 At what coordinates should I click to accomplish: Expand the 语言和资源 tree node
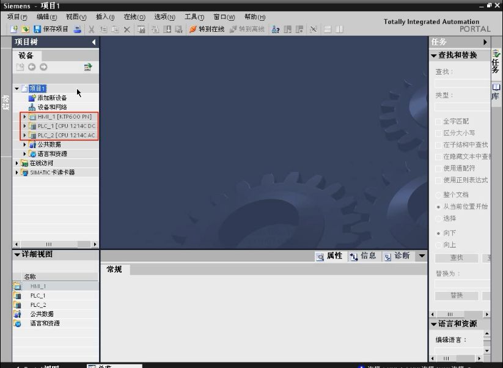tap(24, 153)
